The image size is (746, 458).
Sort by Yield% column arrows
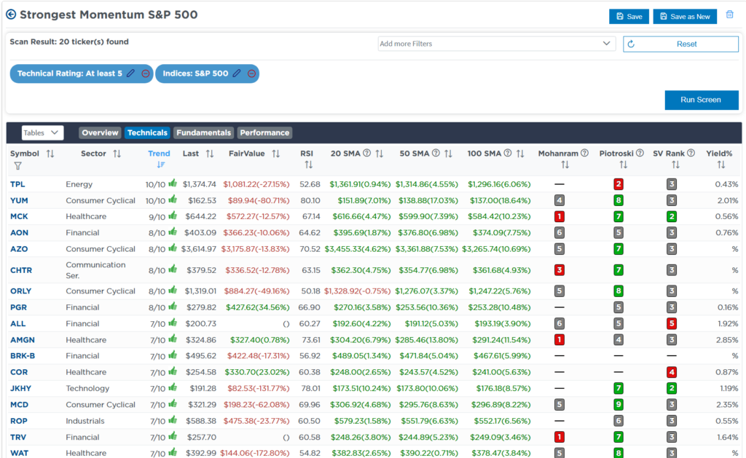pyautogui.click(x=721, y=165)
